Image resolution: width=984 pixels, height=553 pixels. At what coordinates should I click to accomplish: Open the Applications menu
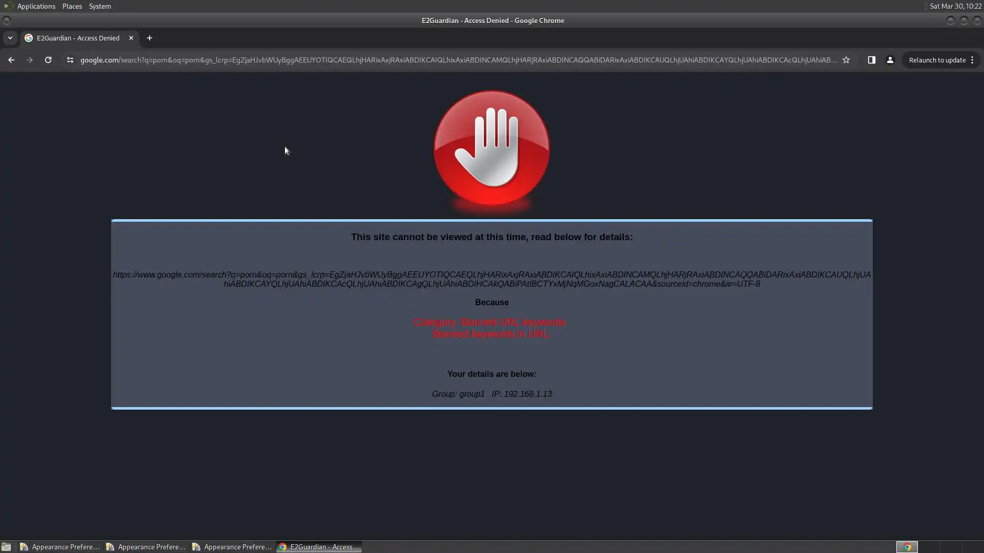click(x=36, y=6)
